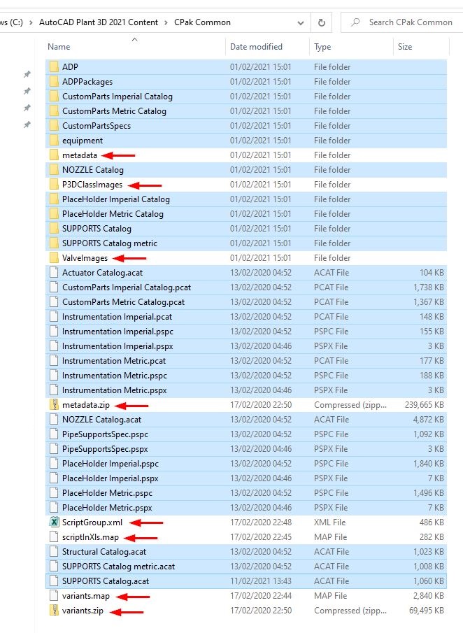Click the ScriptGroup.xml Excel file icon

54,522
